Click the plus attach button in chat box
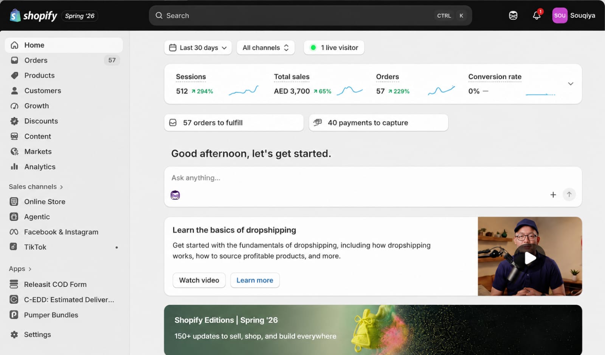Screen dimensions: 605x355 tap(553, 195)
